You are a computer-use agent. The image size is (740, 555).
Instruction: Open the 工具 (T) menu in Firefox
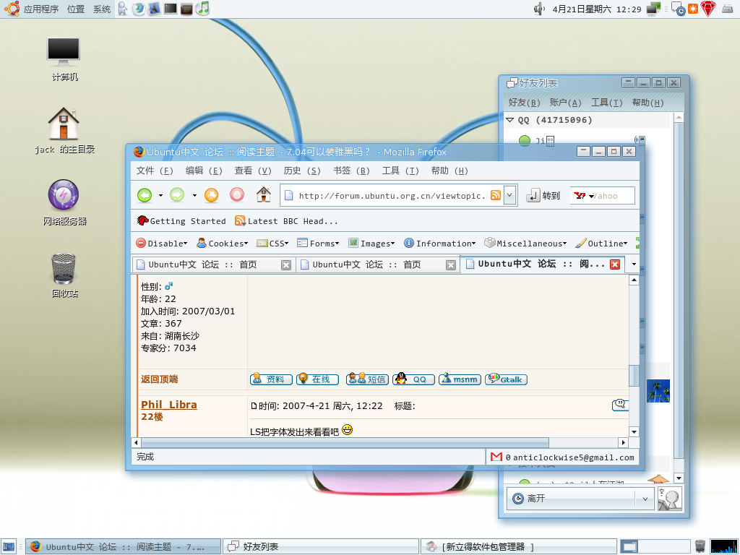(400, 171)
